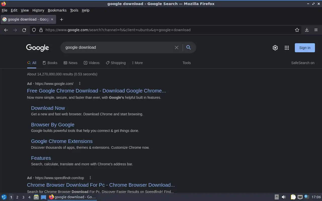Image resolution: width=322 pixels, height=201 pixels.
Task: Open the Download Now sitelink
Action: 48,108
